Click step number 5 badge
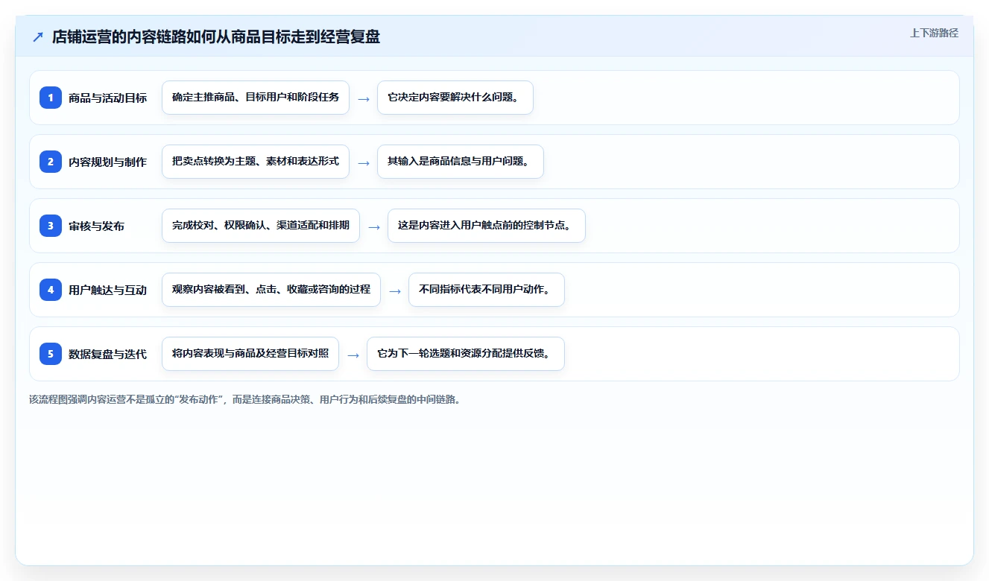 (x=51, y=354)
